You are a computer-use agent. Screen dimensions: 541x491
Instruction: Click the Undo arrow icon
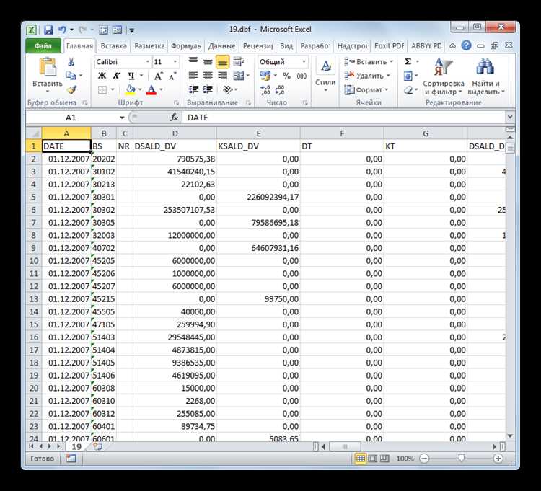tap(62, 30)
